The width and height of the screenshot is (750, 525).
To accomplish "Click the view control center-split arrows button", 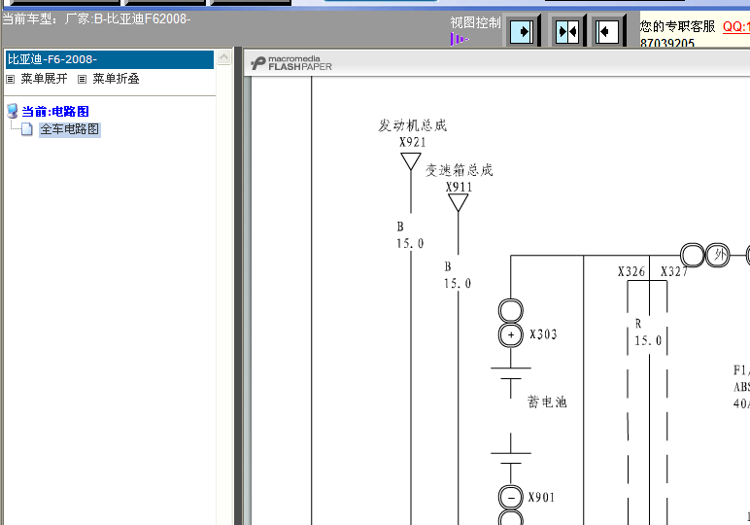I will [567, 32].
